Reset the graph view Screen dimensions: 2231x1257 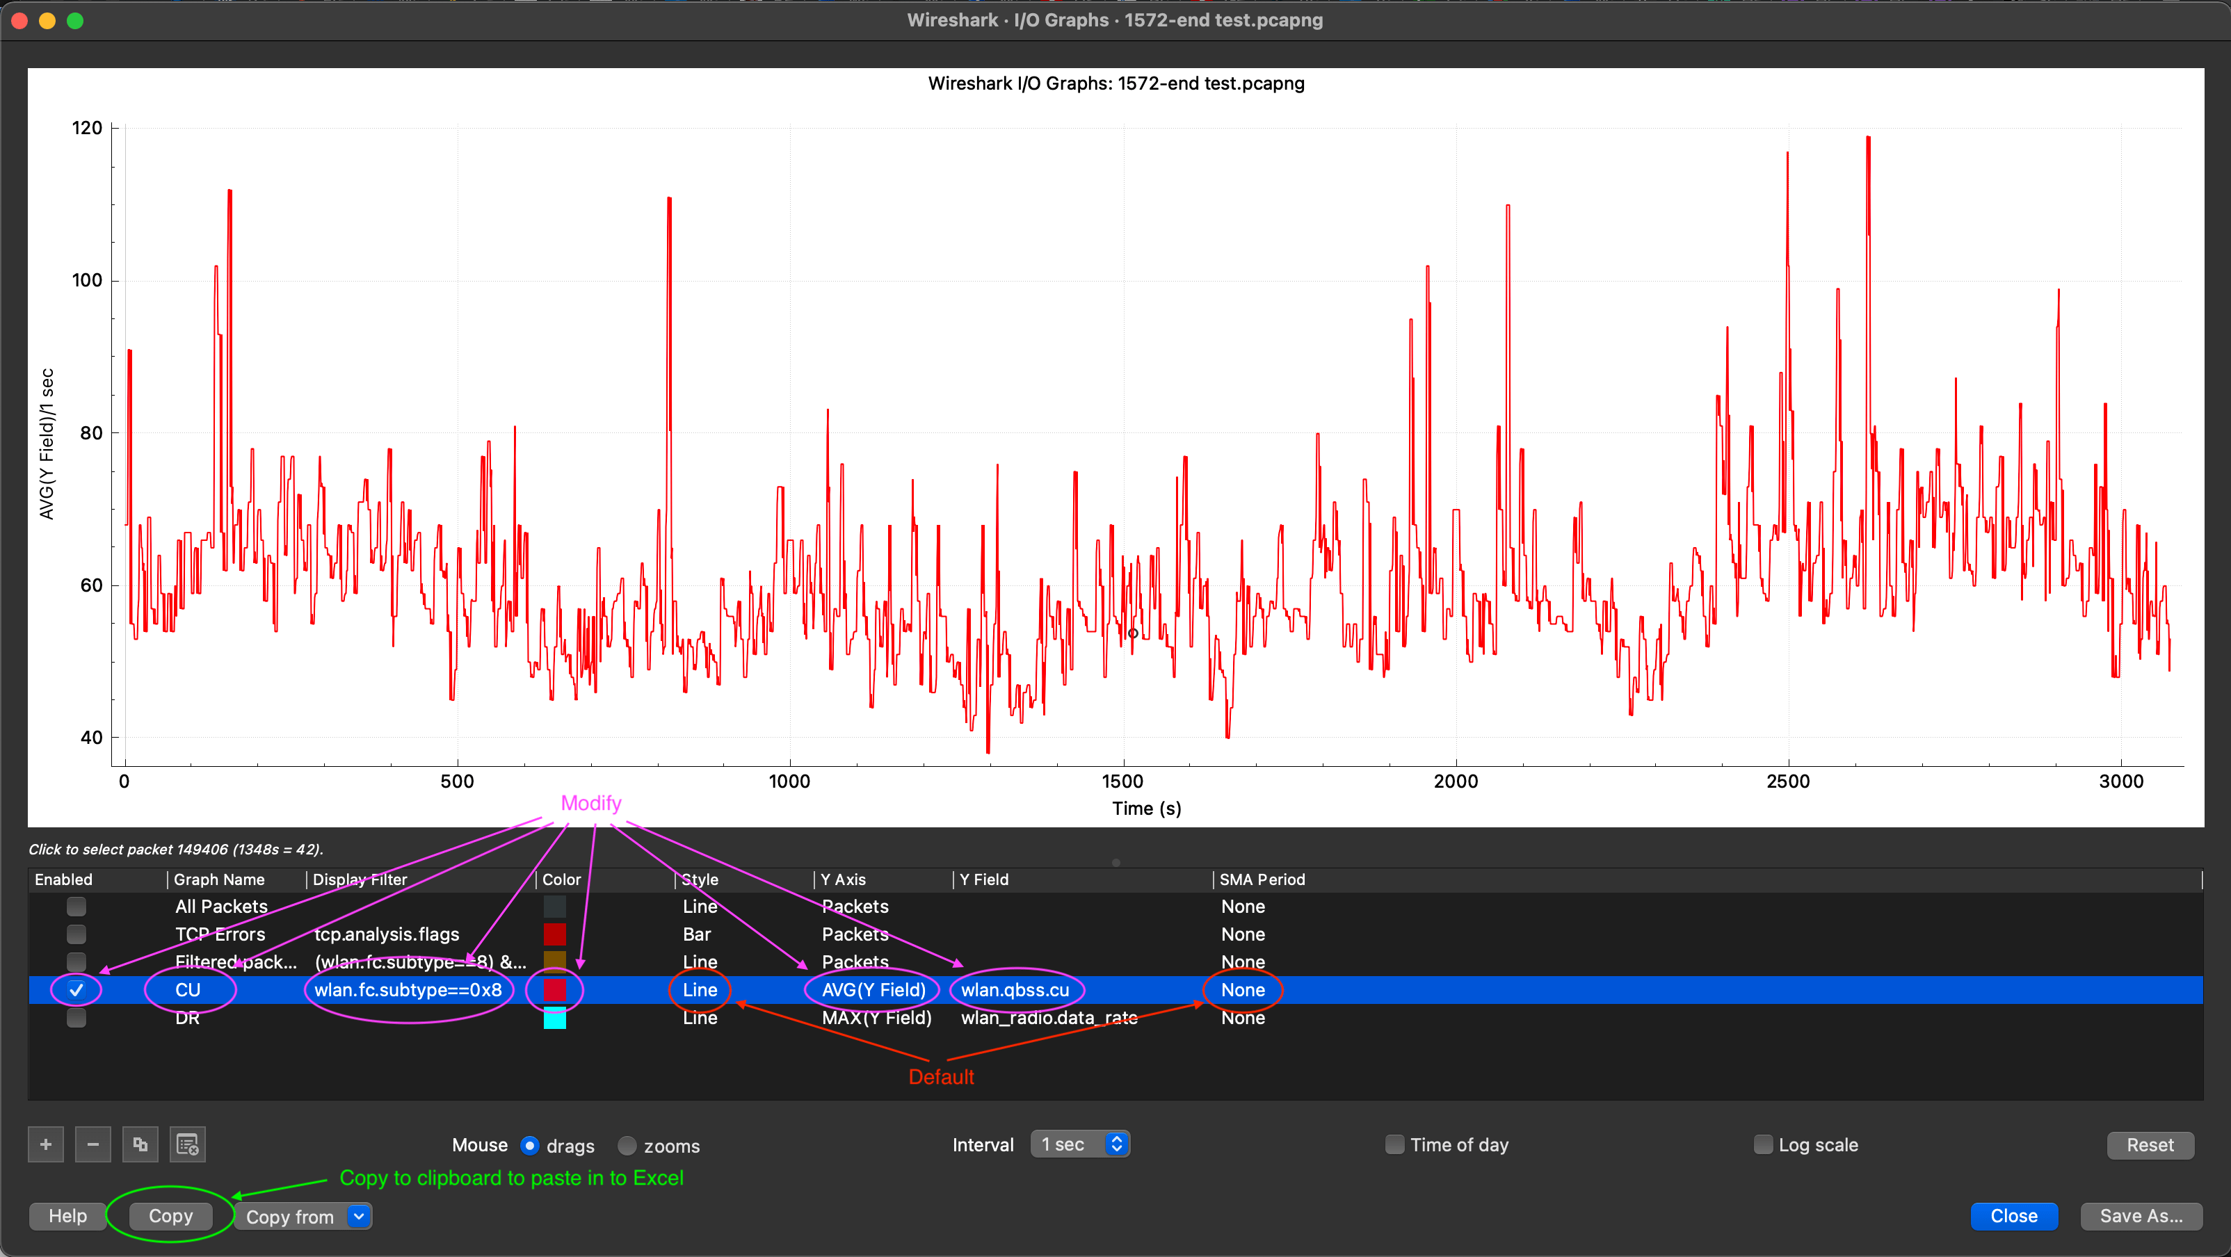pyautogui.click(x=2150, y=1144)
